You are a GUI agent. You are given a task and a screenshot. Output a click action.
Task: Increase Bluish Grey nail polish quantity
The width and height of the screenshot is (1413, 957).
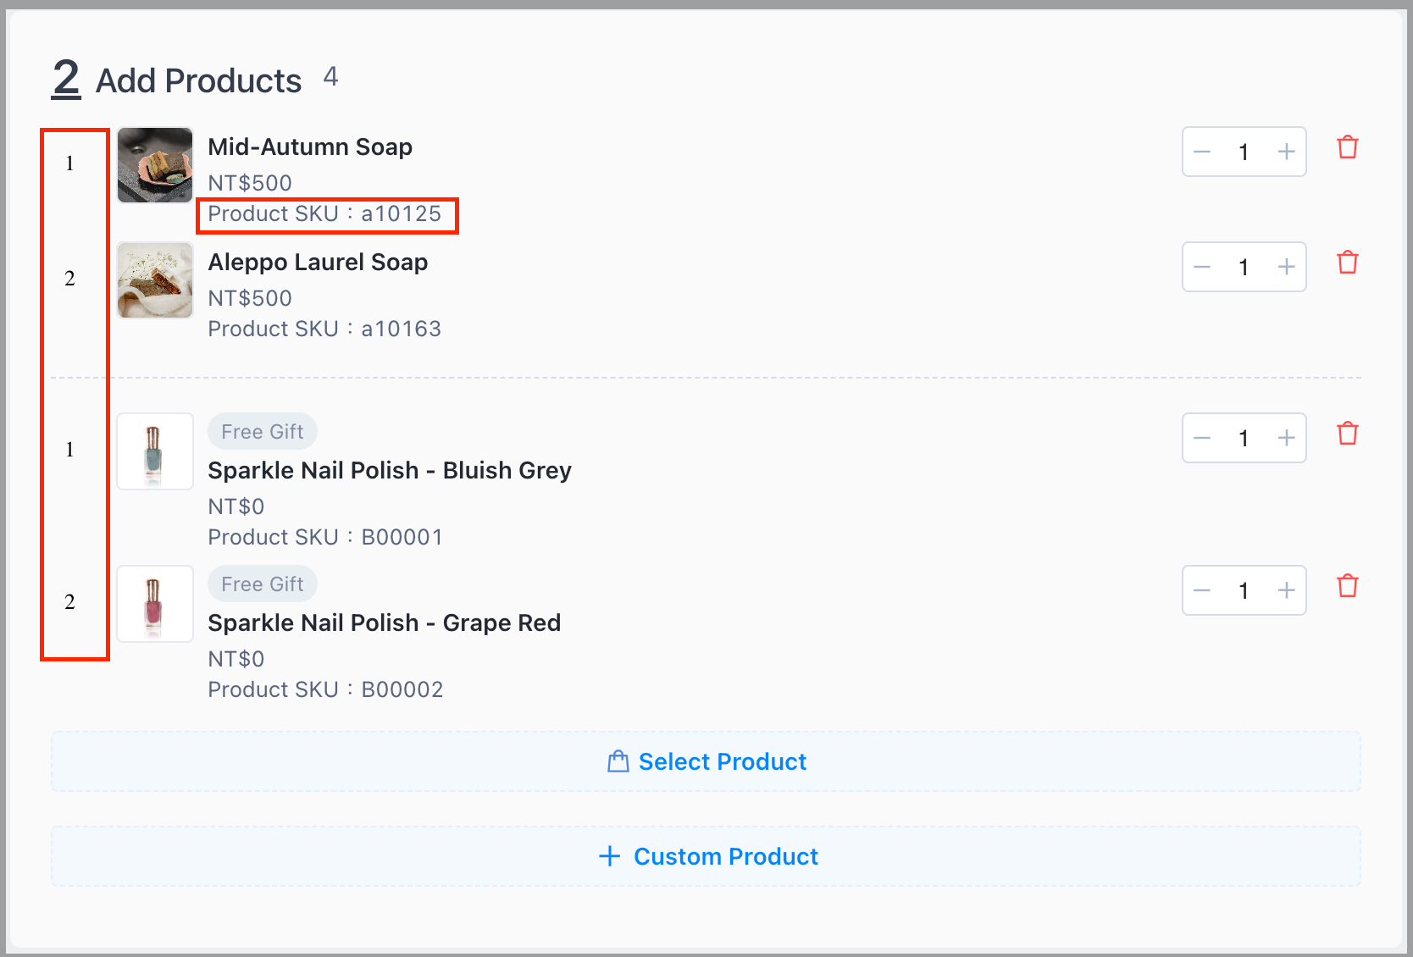[1286, 438]
